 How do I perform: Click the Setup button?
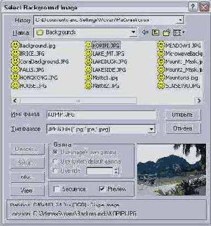click(27, 163)
